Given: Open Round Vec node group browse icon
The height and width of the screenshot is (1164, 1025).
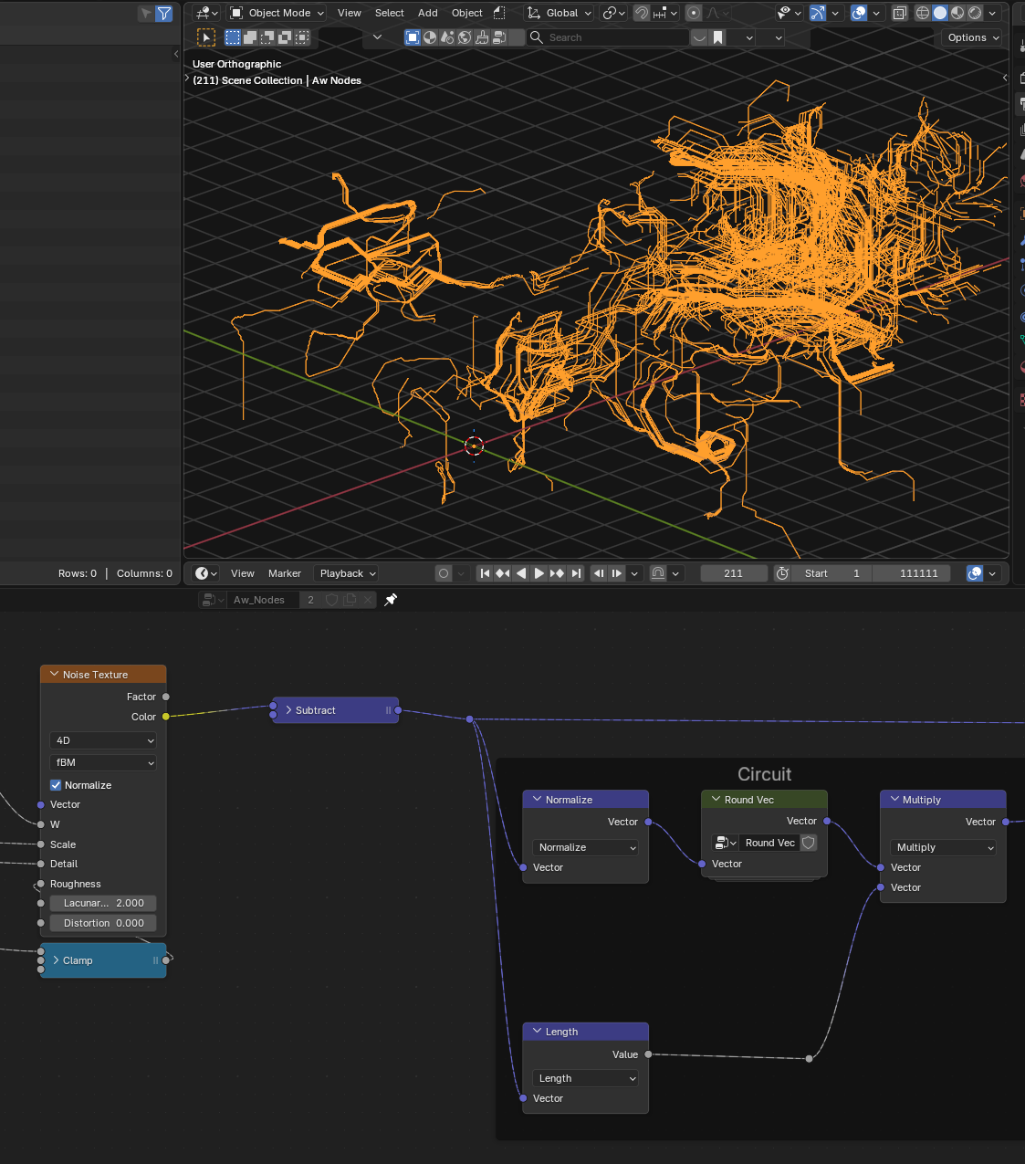Looking at the screenshot, I should 725,843.
